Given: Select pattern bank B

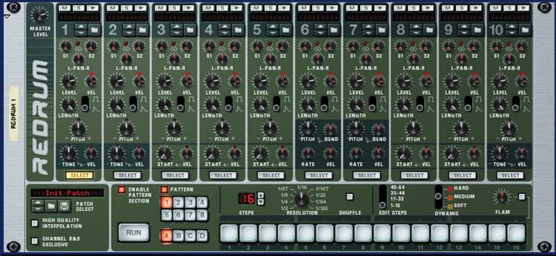Looking at the screenshot, I should point(179,236).
